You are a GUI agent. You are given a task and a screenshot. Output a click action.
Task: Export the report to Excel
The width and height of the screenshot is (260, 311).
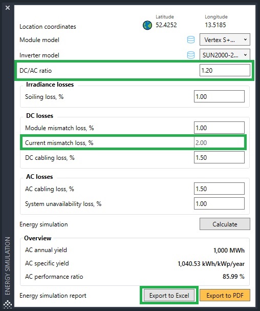click(x=169, y=295)
